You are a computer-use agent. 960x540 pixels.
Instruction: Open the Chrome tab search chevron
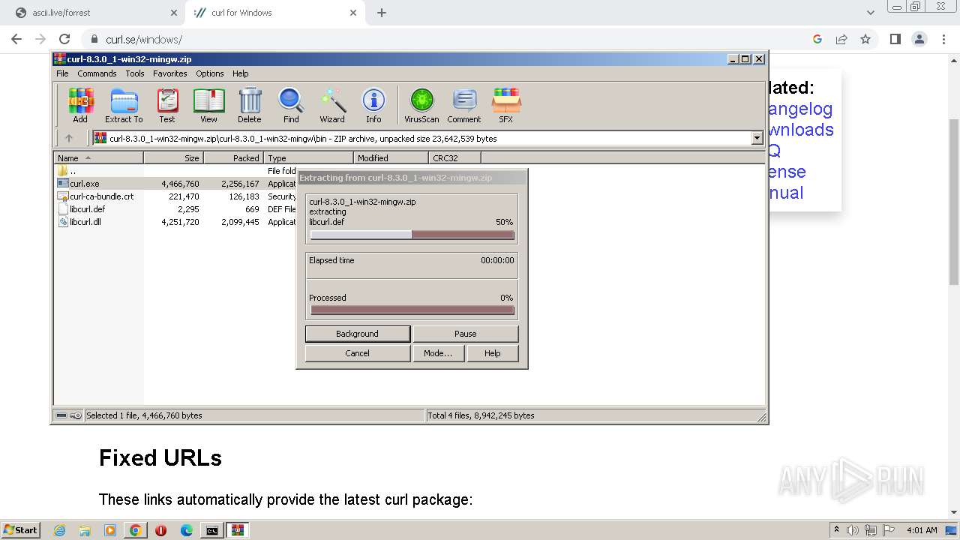click(871, 13)
